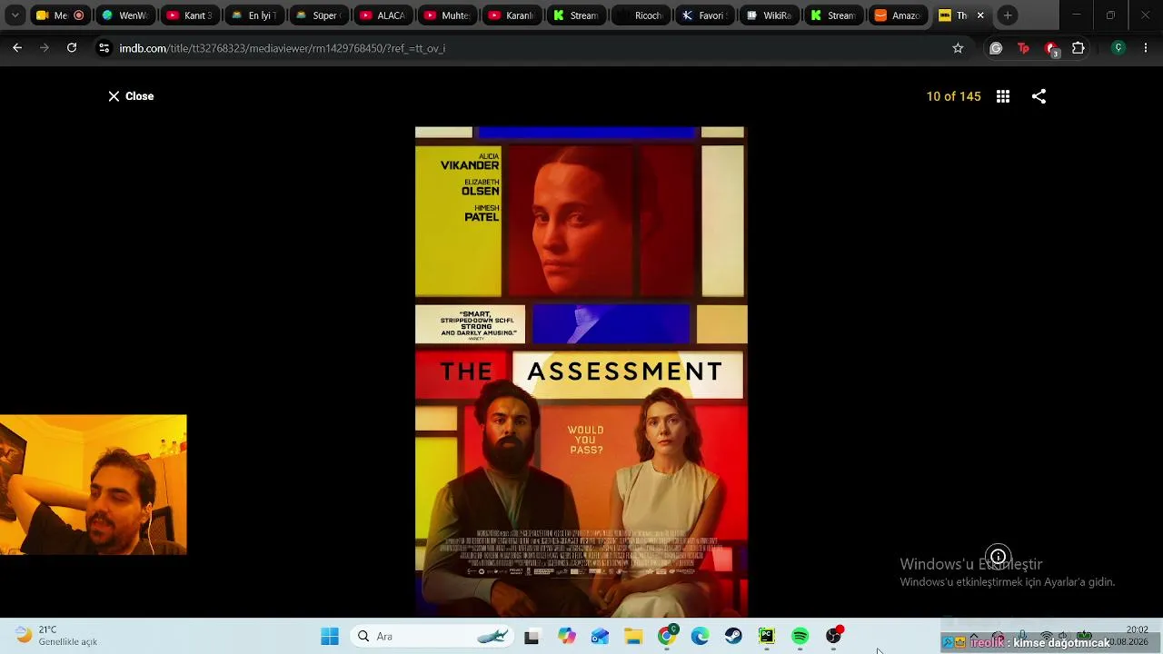Click the Grammarly extension icon
Image resolution: width=1163 pixels, height=654 pixels.
pyautogui.click(x=996, y=48)
